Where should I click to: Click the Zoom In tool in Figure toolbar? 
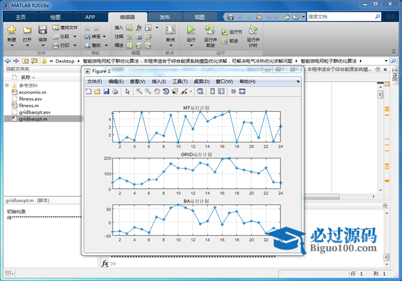pos(138,91)
